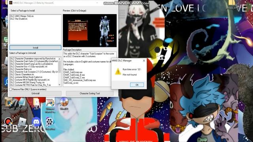Click the Install button
Image resolution: width=253 pixels, height=142 pixels.
tap(35, 48)
